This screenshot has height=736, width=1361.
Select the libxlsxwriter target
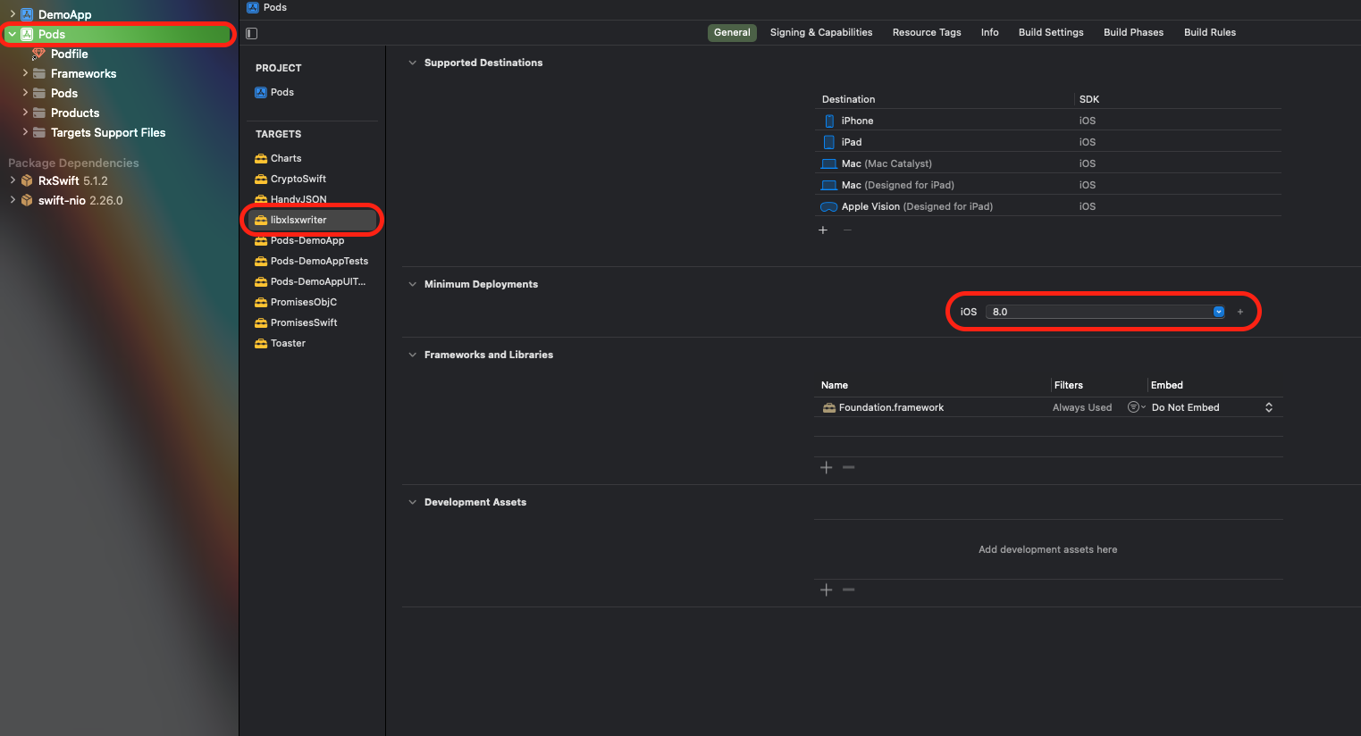[313, 220]
